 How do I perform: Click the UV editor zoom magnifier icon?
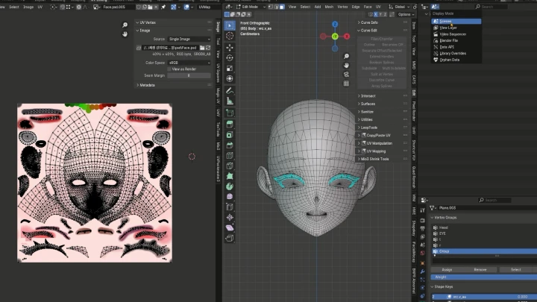[x=125, y=25]
